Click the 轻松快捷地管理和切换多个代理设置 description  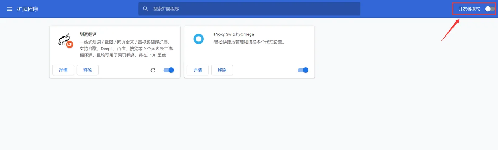pyautogui.click(x=250, y=42)
